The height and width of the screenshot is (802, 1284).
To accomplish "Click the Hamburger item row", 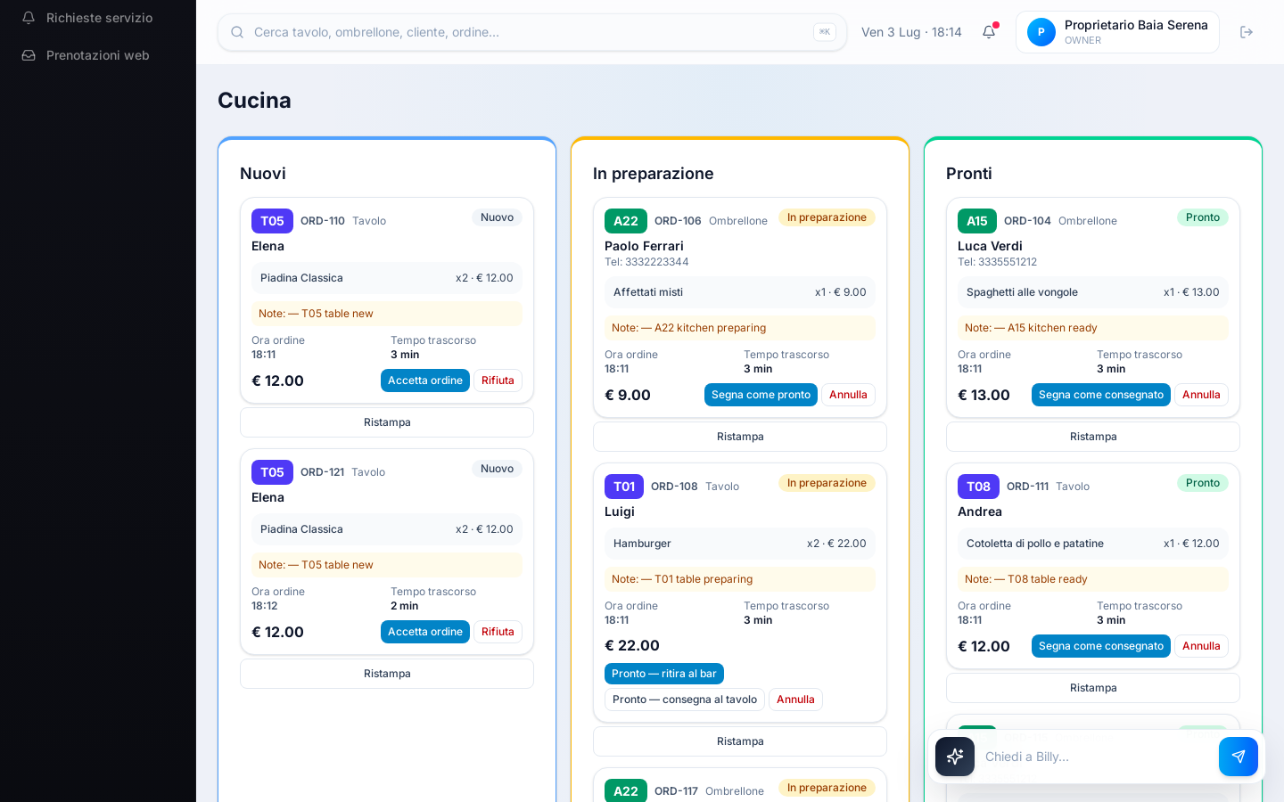I will click(x=740, y=544).
